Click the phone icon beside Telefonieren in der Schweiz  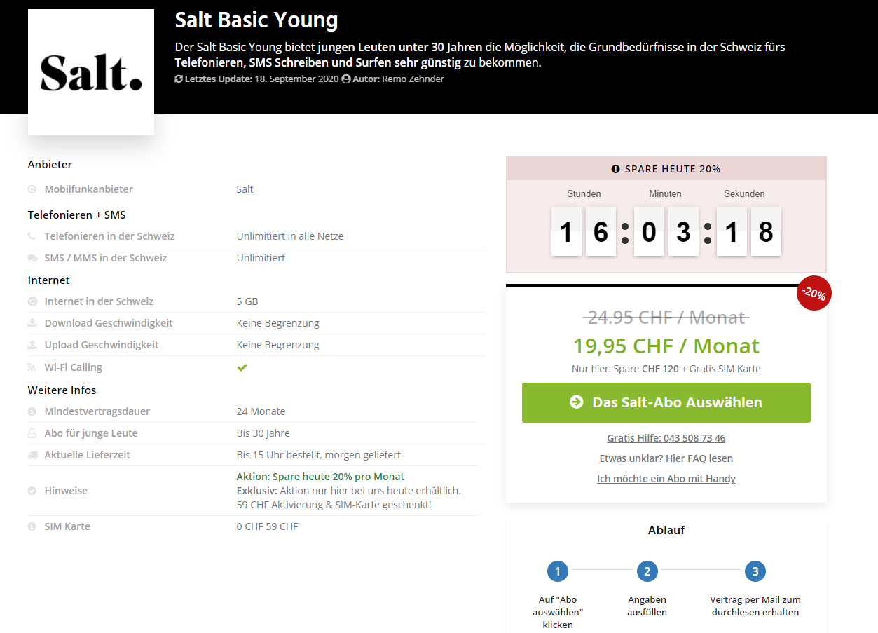point(32,237)
